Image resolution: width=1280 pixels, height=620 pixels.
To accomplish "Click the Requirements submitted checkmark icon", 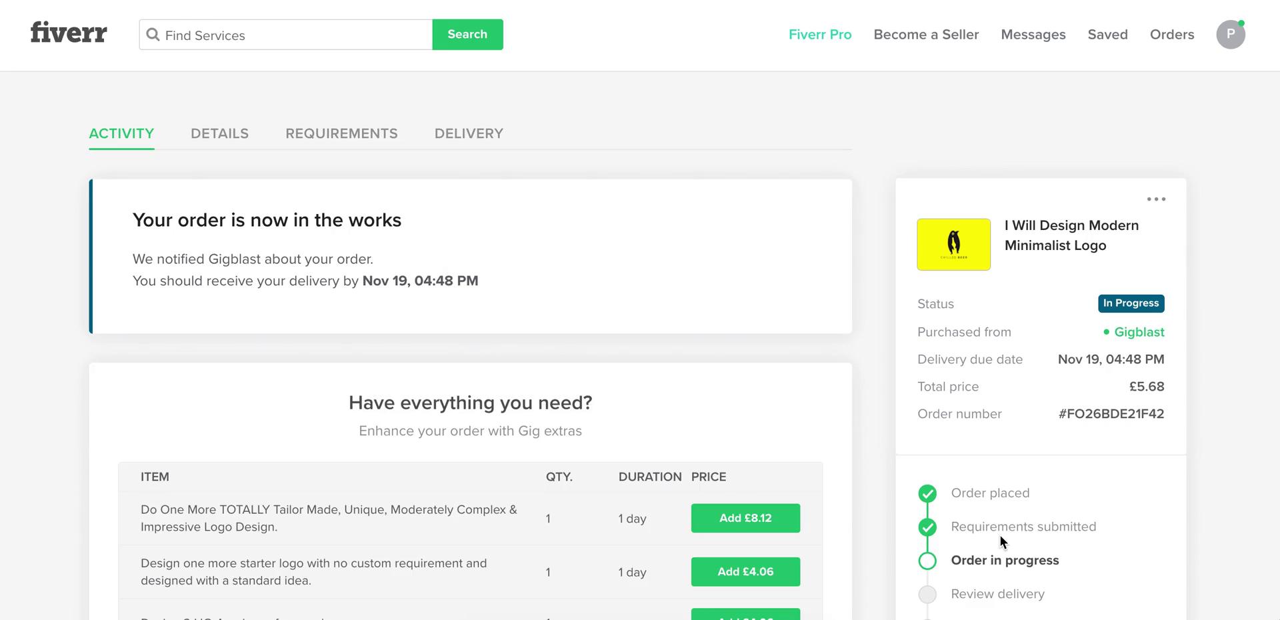I will click(927, 527).
